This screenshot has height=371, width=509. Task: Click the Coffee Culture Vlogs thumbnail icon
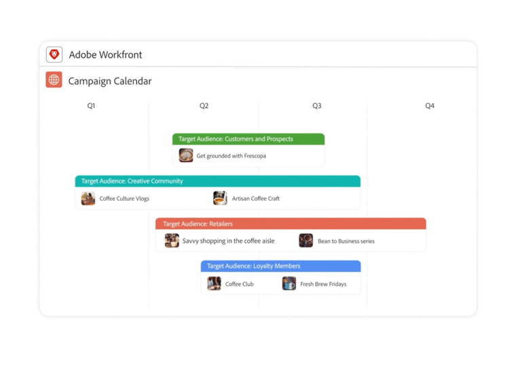pos(88,198)
